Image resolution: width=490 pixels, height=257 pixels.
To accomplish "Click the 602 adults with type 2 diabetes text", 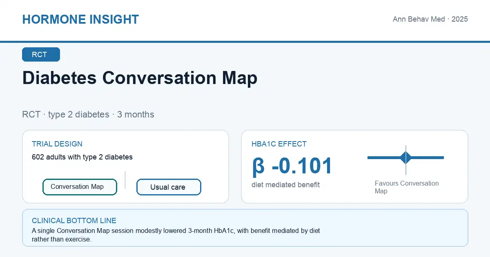I will (82, 157).
